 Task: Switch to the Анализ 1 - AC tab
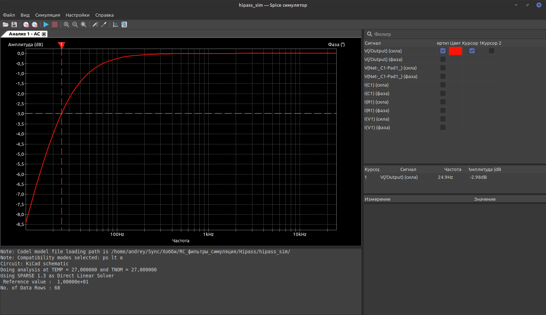tap(24, 34)
